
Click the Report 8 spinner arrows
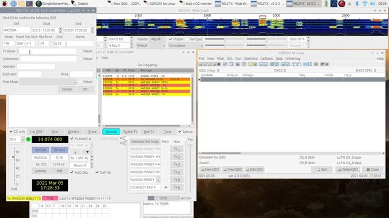pyautogui.click(x=92, y=165)
